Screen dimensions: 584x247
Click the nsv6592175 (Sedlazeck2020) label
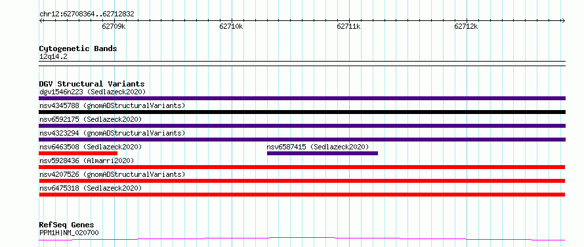[91, 119]
